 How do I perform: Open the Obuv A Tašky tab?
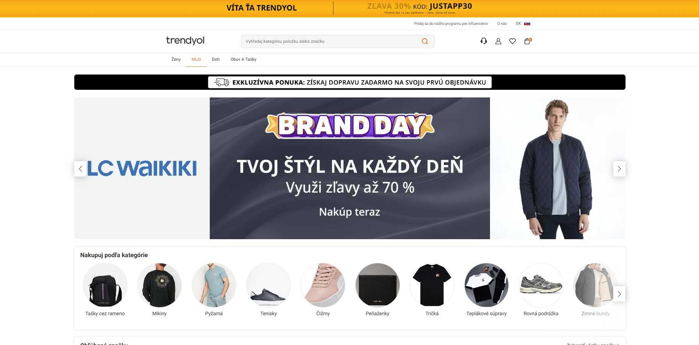[x=243, y=59]
